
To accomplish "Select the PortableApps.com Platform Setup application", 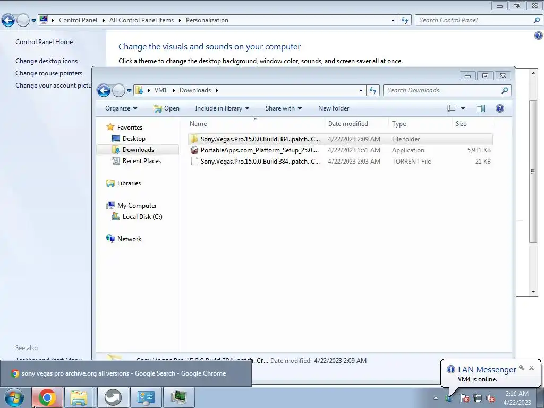I will click(341, 150).
